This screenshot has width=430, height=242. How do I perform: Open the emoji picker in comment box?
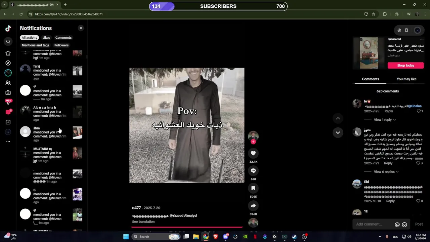[404, 225]
